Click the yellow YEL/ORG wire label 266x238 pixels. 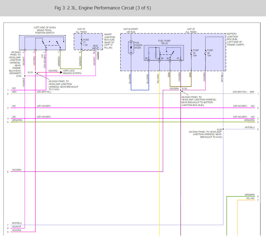[158, 79]
